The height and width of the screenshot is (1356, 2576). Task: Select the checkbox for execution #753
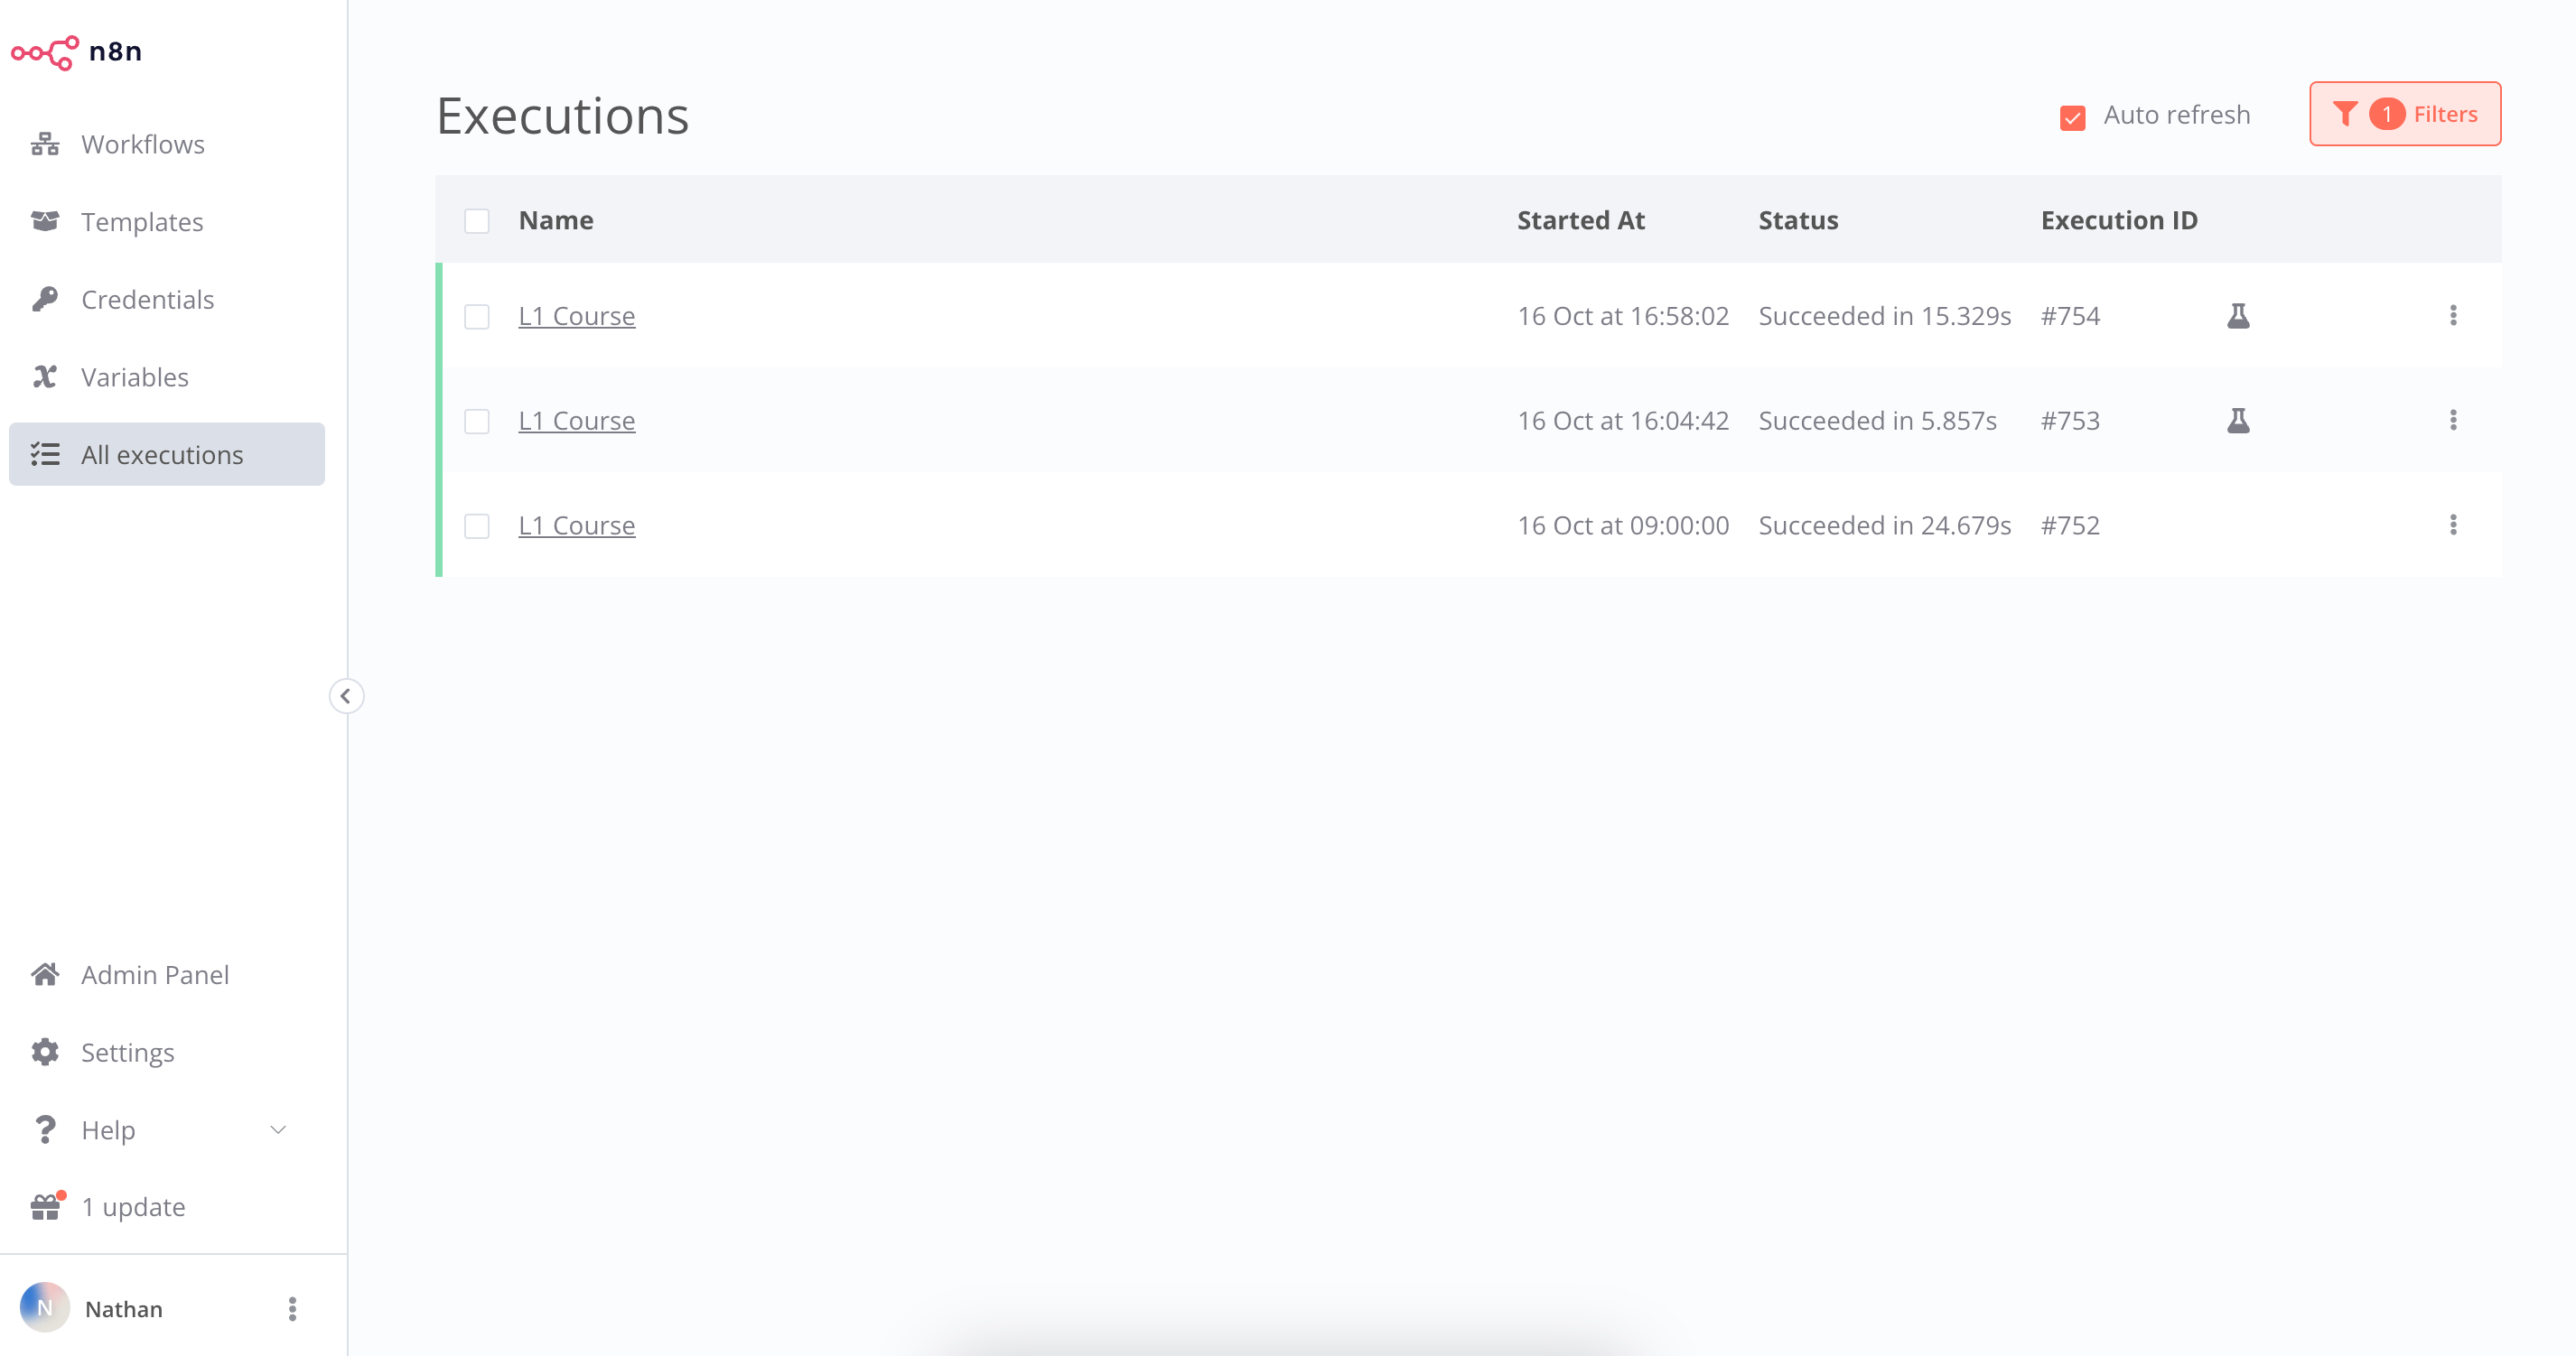pos(477,421)
